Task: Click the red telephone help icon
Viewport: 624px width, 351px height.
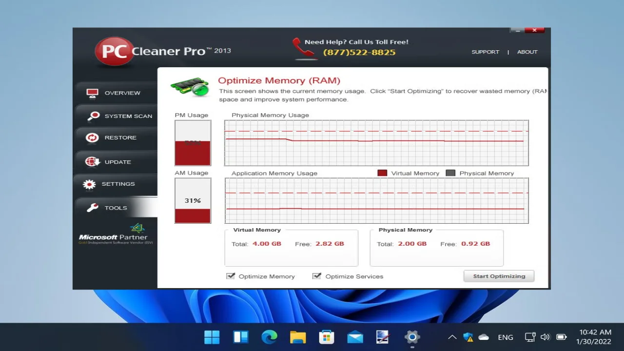Action: tap(304, 49)
